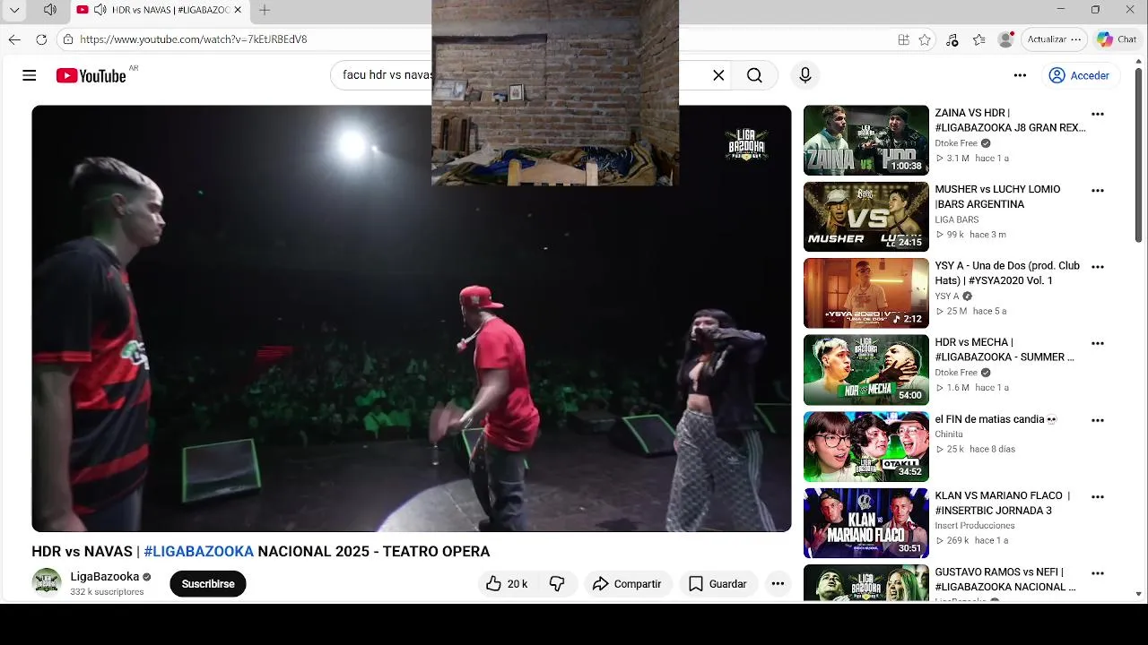Open options for MUSHER vs LUCHY LOMIO
1148x645 pixels.
1097,191
